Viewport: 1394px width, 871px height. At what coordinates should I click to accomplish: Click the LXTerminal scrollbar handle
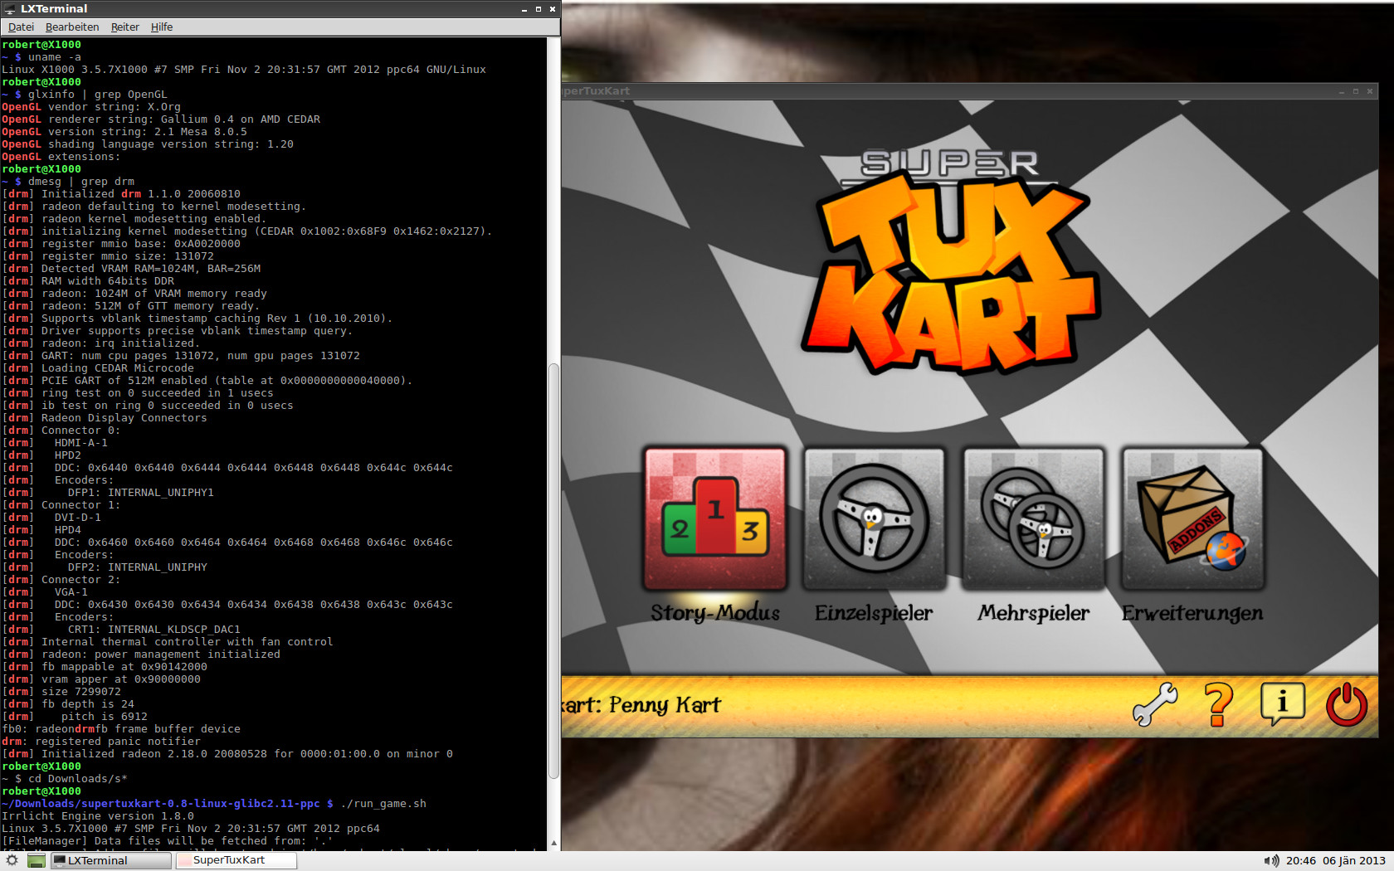(553, 572)
